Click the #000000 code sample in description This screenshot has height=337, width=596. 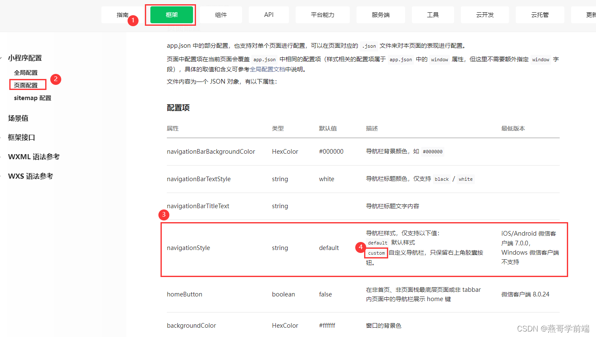433,152
